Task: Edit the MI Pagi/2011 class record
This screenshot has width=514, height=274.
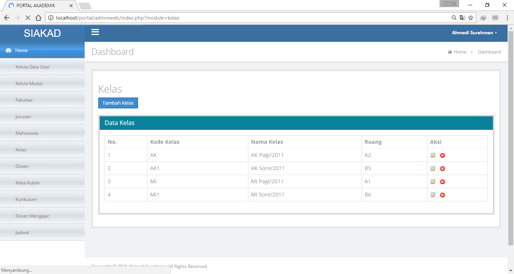Action: [433, 181]
